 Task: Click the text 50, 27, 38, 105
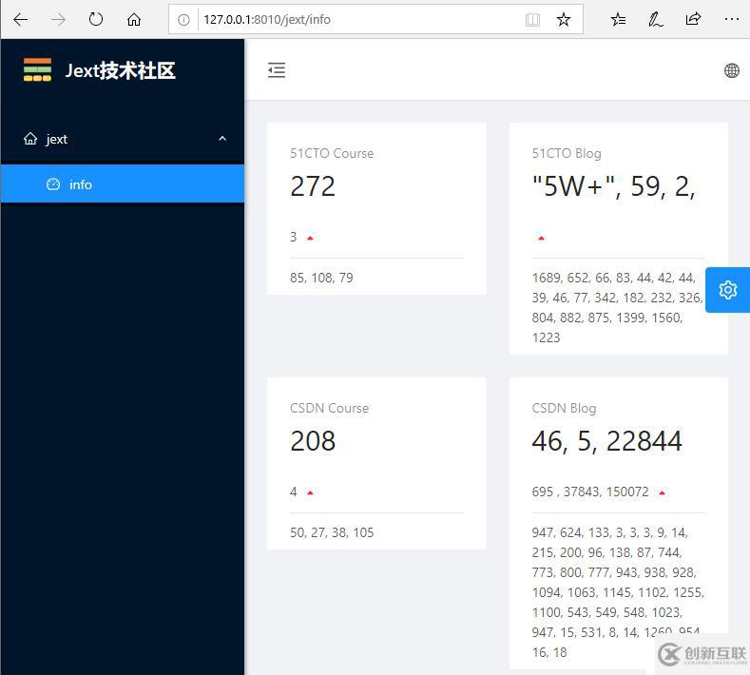point(332,532)
